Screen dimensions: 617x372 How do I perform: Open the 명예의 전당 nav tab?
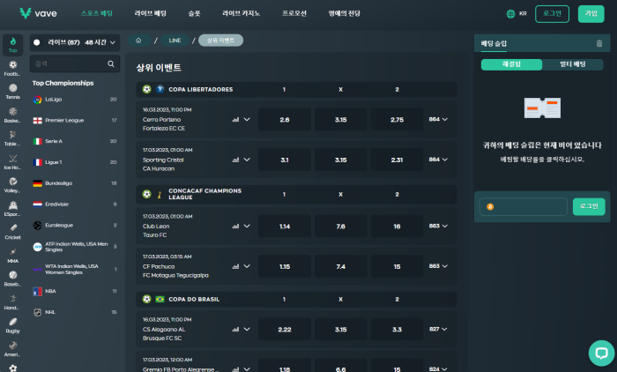[345, 13]
